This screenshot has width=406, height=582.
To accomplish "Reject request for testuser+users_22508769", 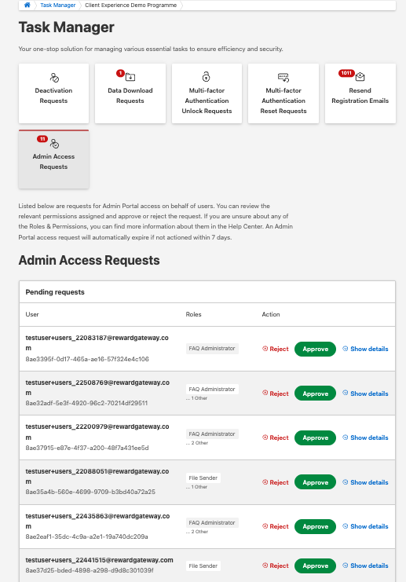I will point(276,393).
